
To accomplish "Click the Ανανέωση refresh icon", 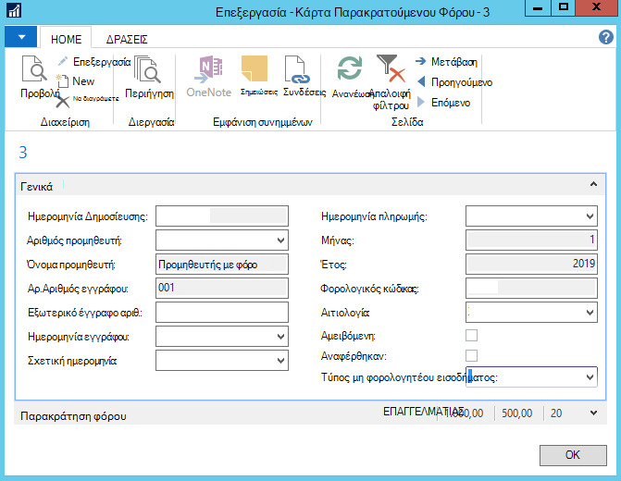I will [x=349, y=68].
